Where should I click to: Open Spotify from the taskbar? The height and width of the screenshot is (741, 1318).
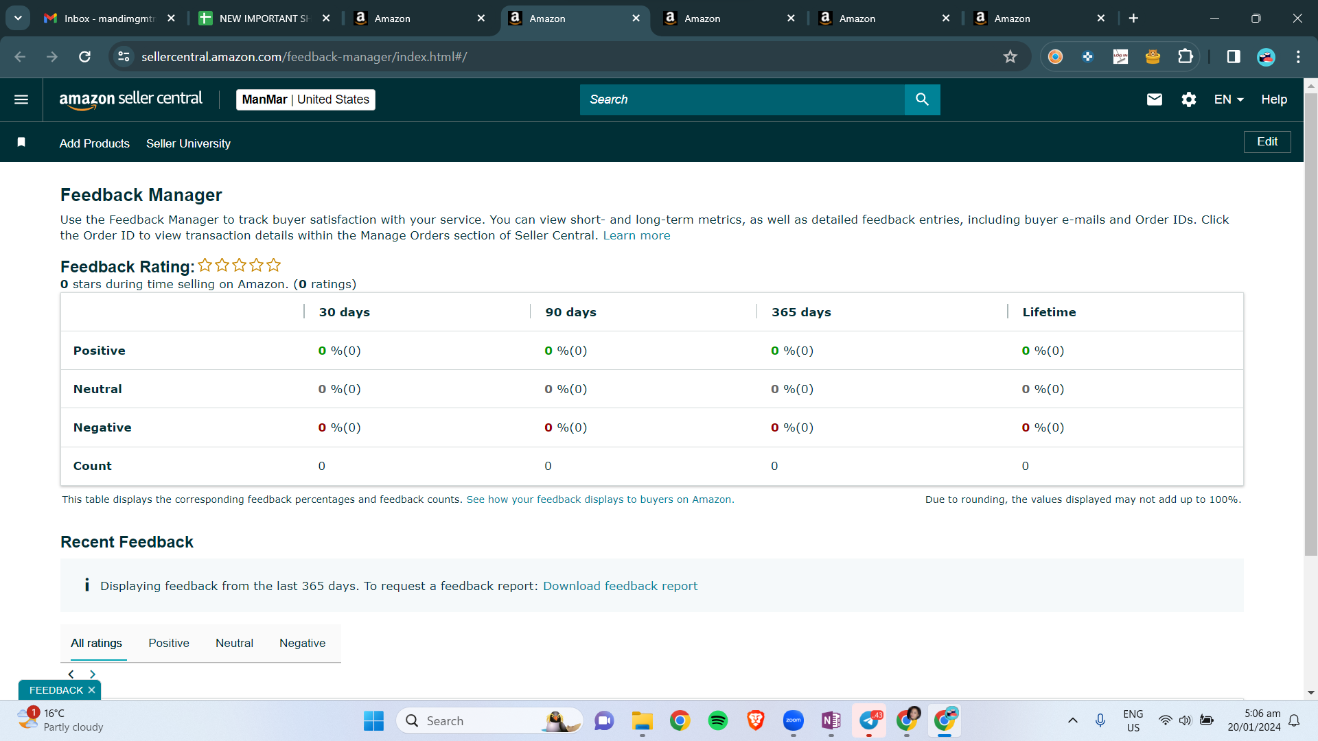(x=717, y=720)
